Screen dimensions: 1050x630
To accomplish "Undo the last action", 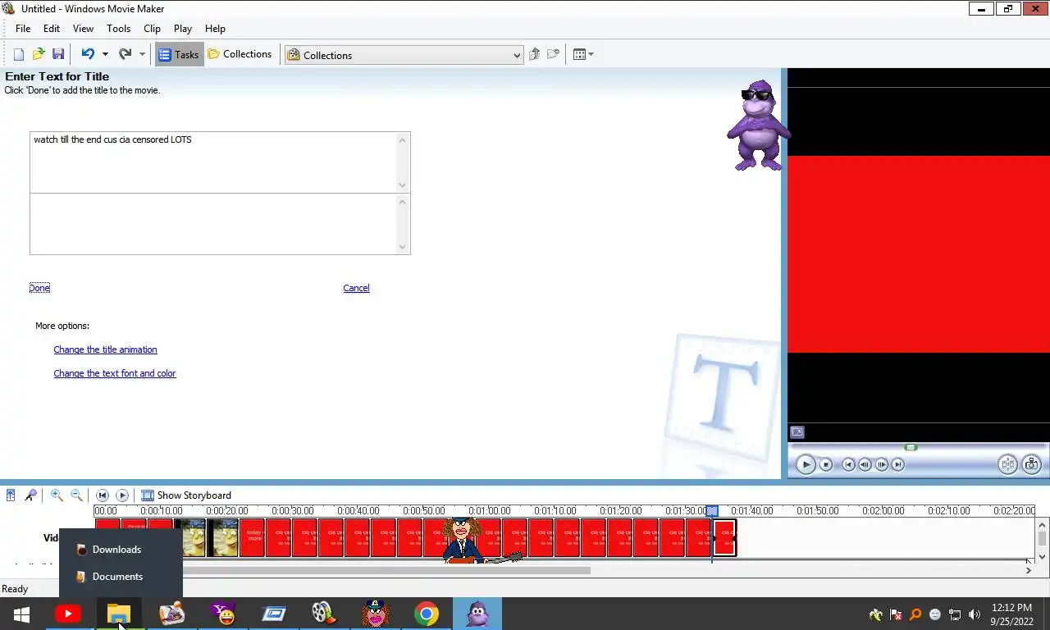I will tap(87, 54).
